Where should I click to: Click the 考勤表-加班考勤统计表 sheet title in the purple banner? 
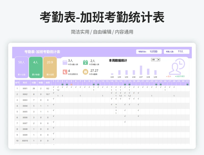point(42,52)
